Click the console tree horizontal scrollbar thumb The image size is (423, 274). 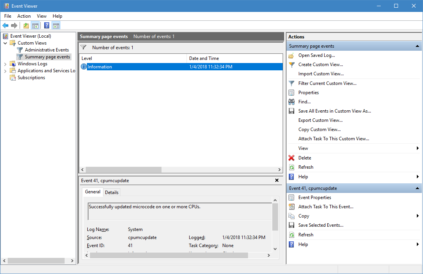(x=36, y=261)
